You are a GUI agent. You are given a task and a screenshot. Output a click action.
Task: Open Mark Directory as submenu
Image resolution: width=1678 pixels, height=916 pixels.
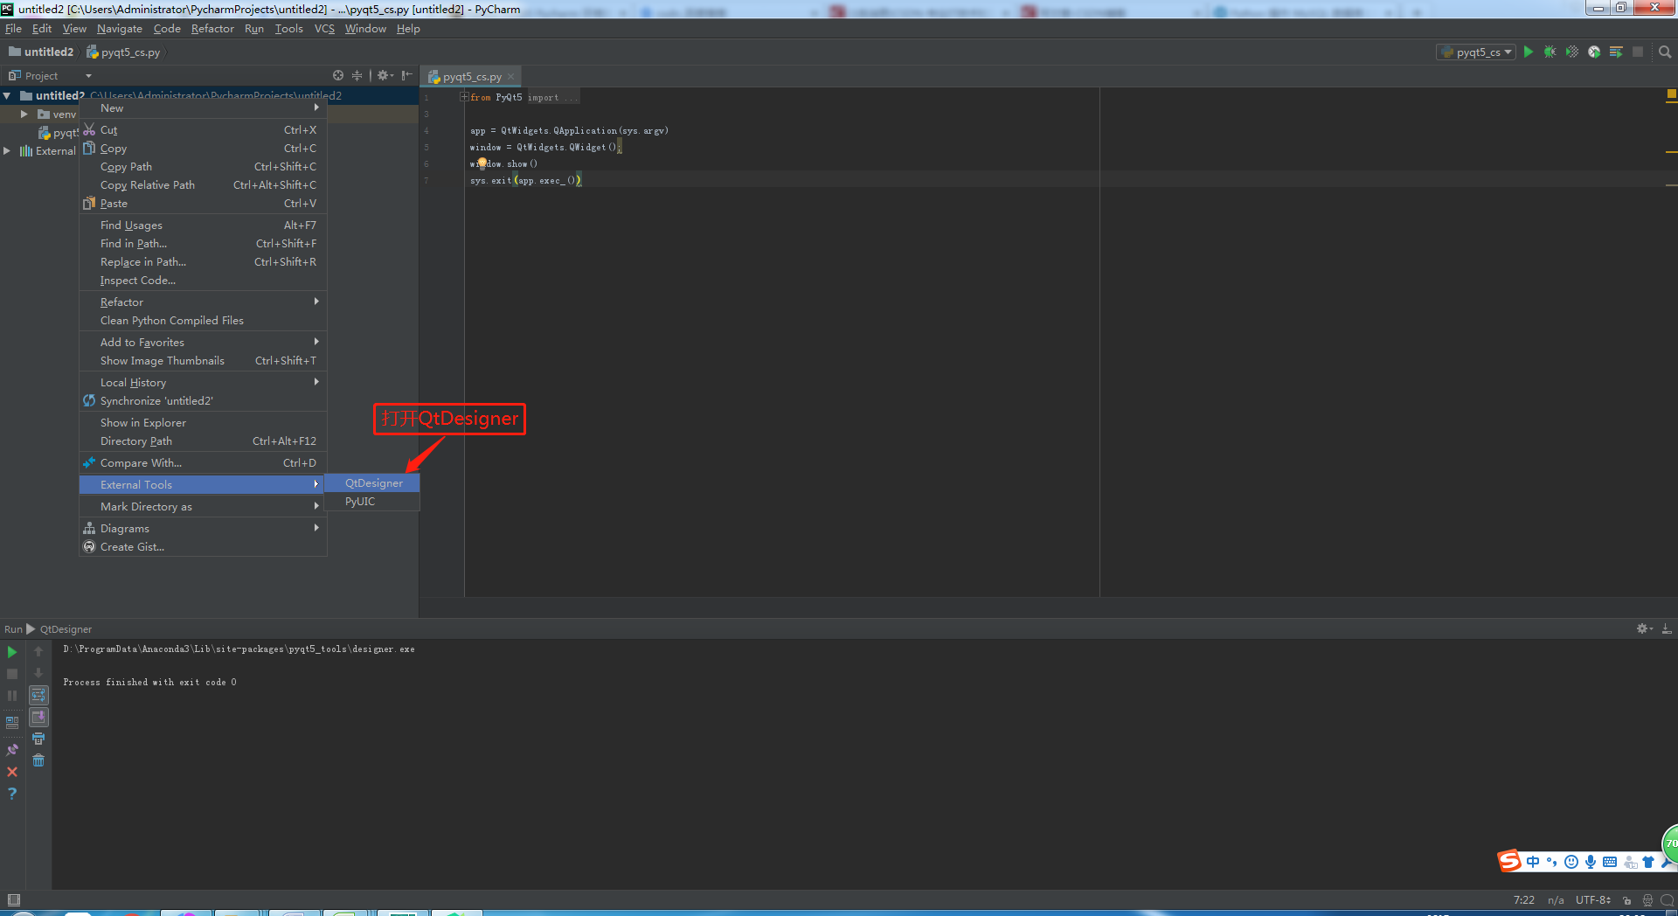[203, 507]
